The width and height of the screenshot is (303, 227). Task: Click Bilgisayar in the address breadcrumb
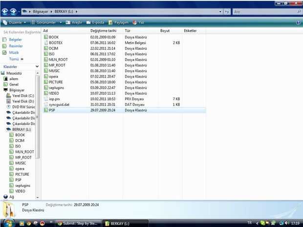[x=41, y=11]
